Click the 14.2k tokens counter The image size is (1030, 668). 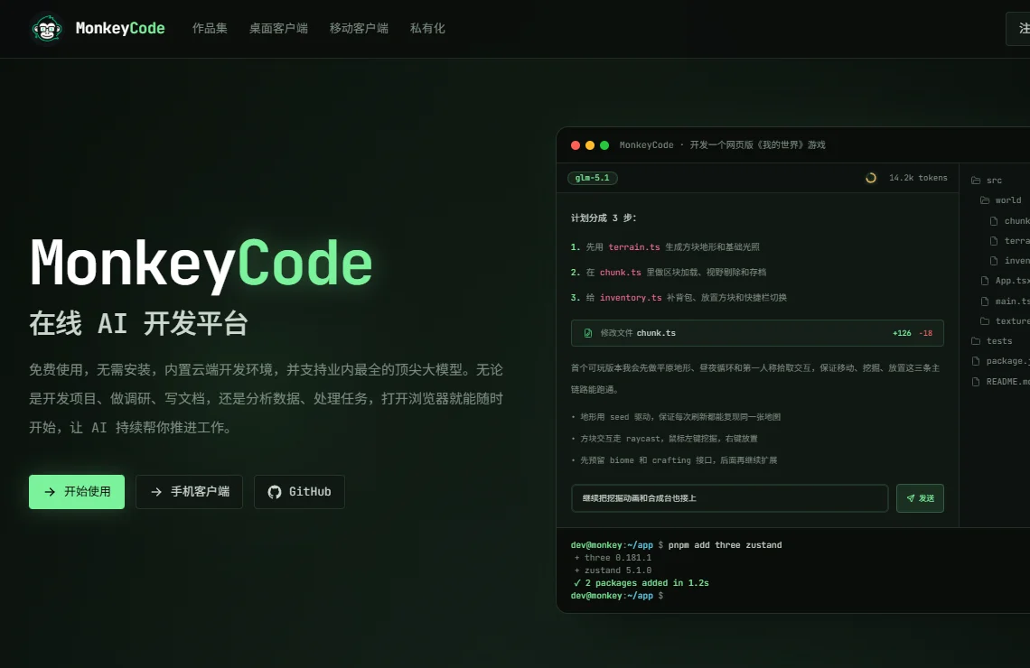[918, 178]
